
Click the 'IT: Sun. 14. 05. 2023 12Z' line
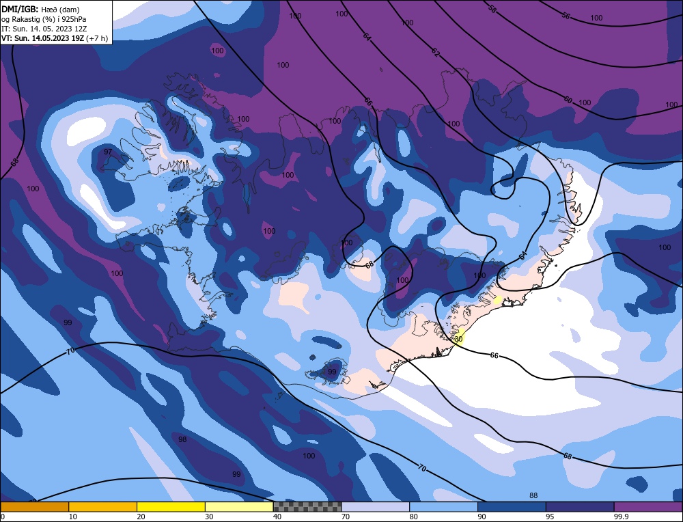coord(44,29)
